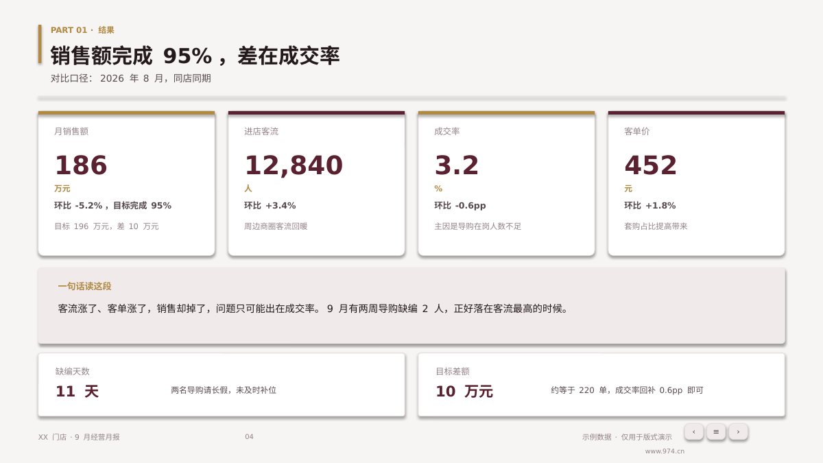Image resolution: width=823 pixels, height=463 pixels.
Task: Click the "环比 +3.4%" change line
Action: point(270,206)
